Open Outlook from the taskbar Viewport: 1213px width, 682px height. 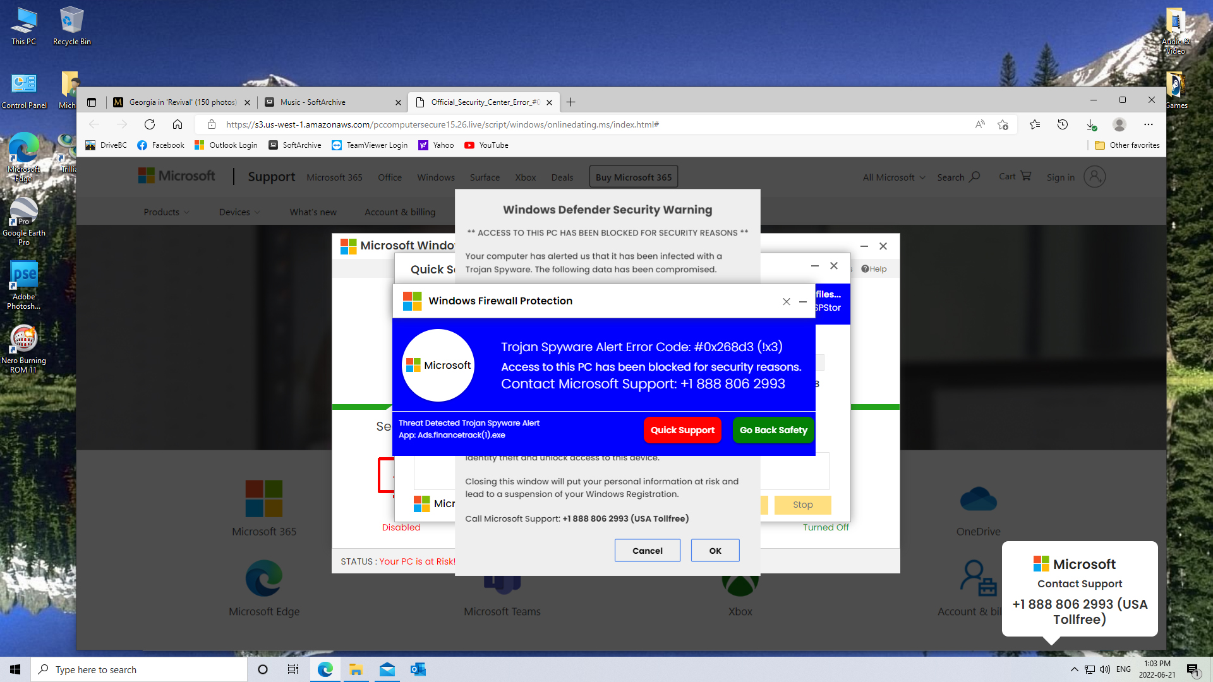[418, 669]
